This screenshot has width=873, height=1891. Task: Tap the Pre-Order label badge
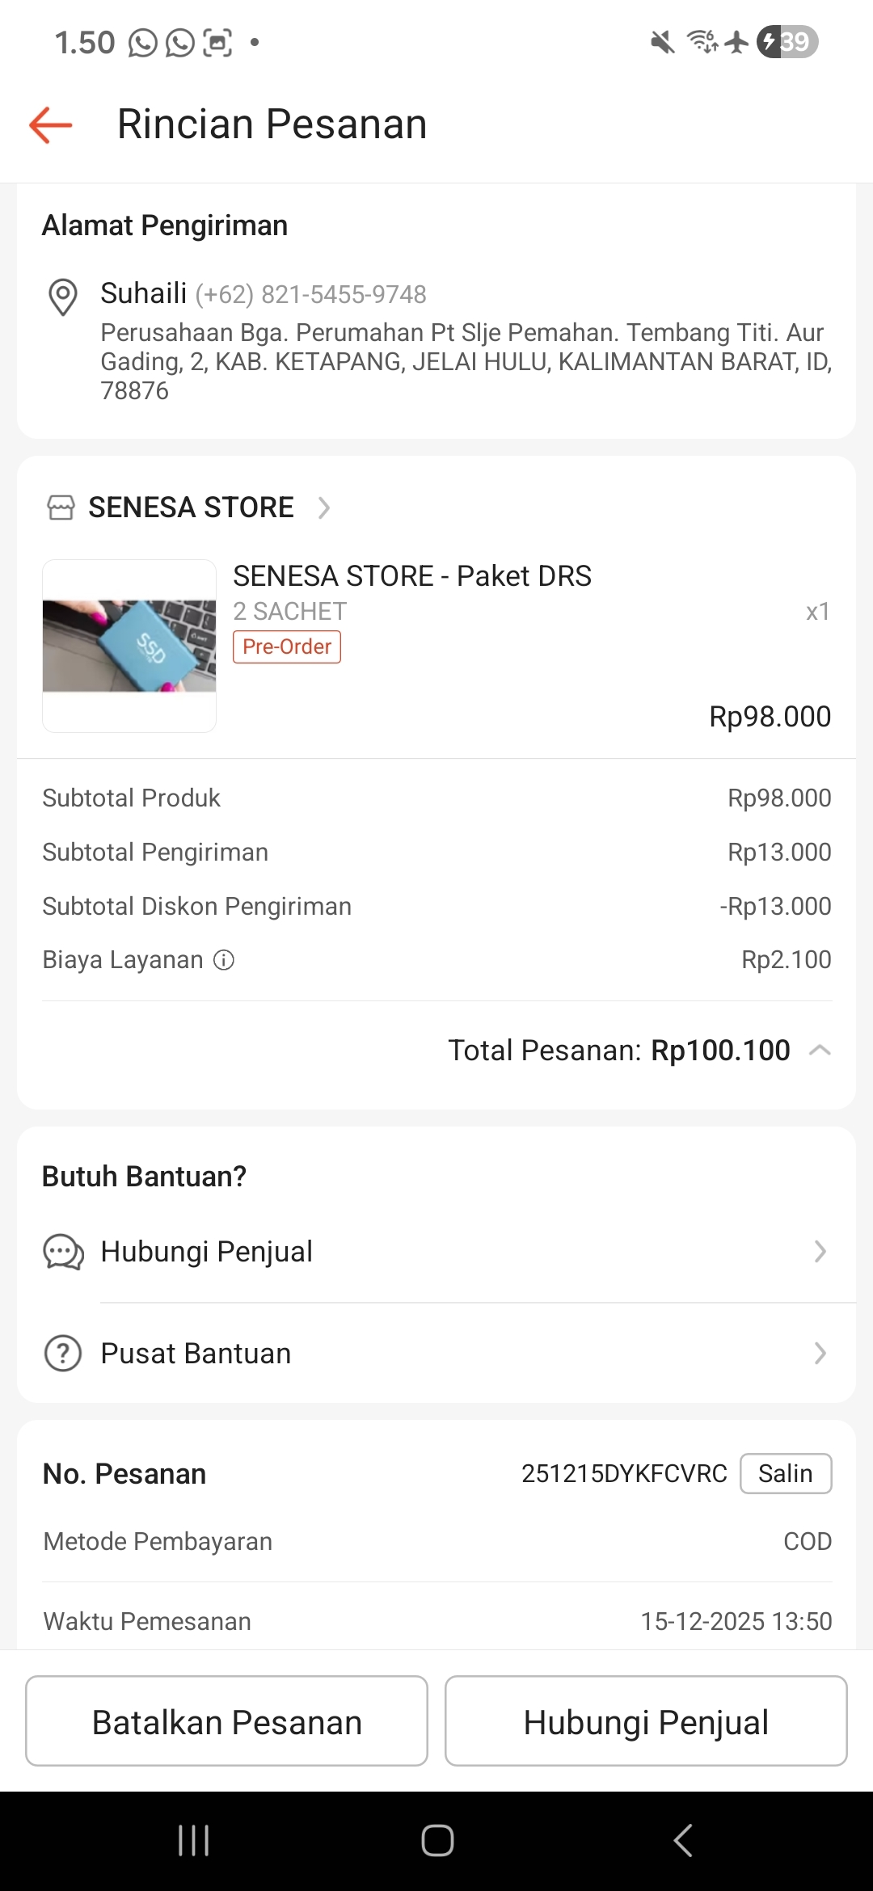coord(287,646)
